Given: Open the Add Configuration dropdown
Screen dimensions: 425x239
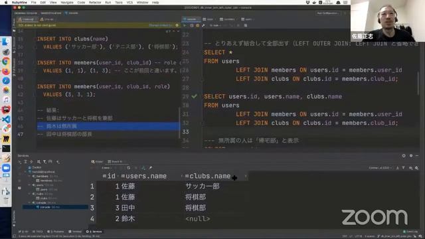Looking at the screenshot, I should 327,13.
